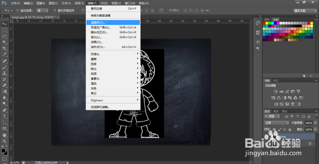The height and width of the screenshot is (164, 319).
Task: Toggle lock image pixels brush icon
Action: click(x=279, y=129)
